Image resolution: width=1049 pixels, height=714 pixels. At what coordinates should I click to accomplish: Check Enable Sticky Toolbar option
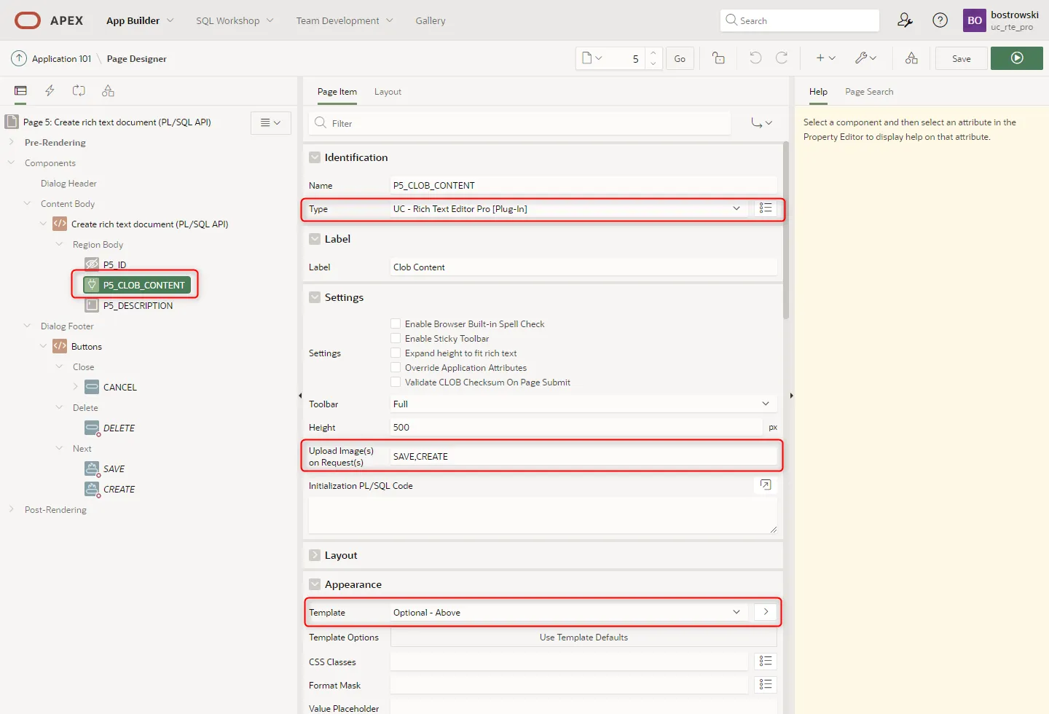[396, 339]
